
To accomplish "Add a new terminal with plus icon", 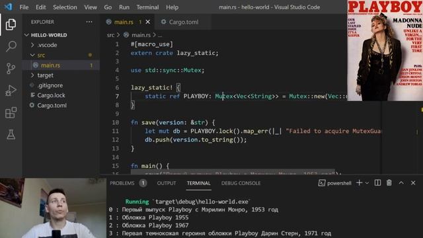I will [359, 183].
